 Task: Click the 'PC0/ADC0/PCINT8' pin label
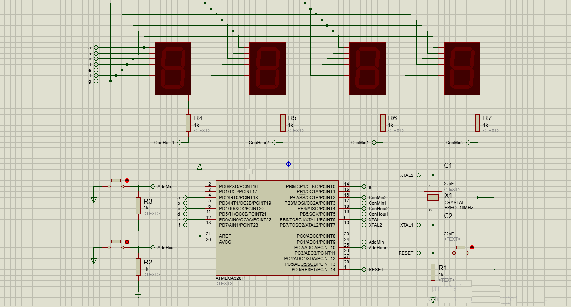[x=316, y=236]
